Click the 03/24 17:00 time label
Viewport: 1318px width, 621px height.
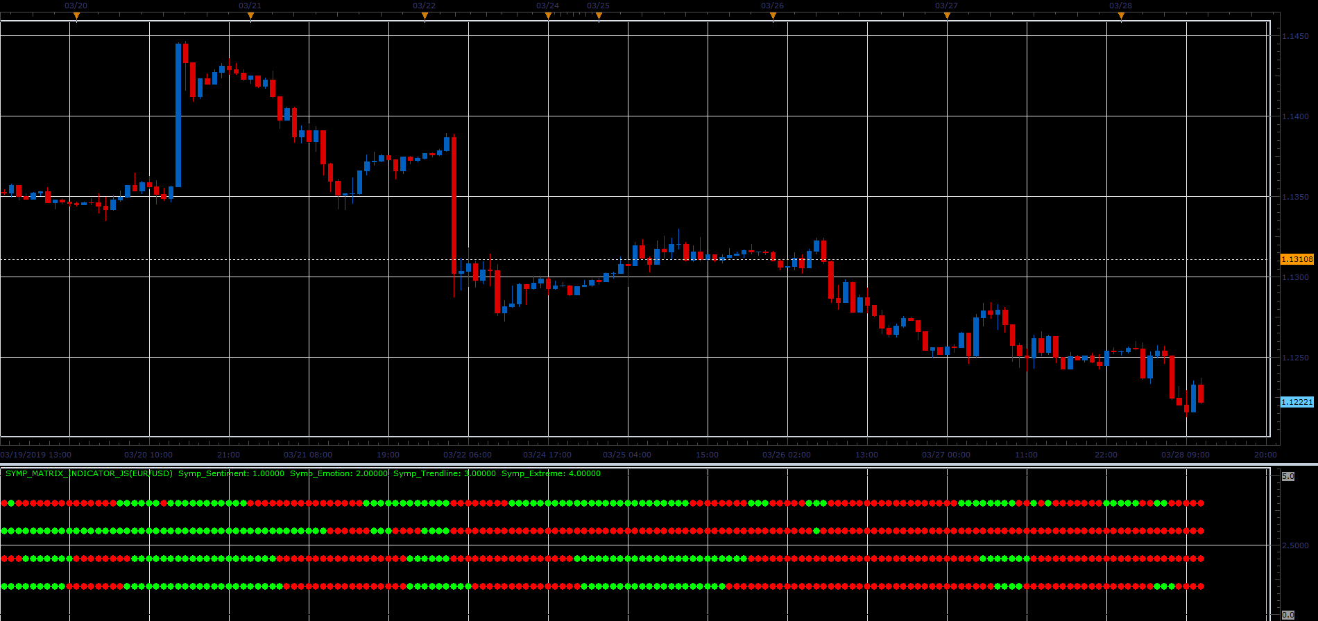pos(547,455)
